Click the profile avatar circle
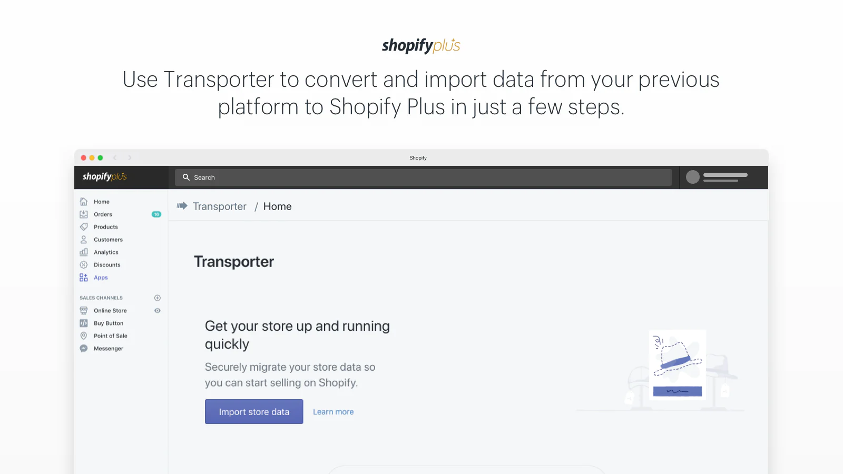This screenshot has height=474, width=843. [x=692, y=177]
